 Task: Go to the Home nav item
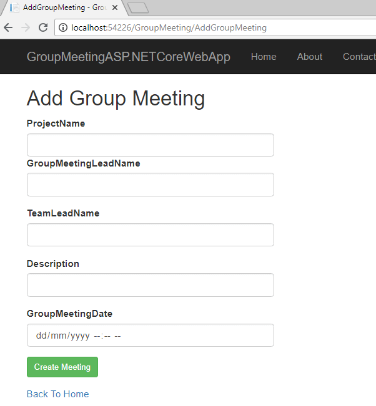tap(264, 57)
